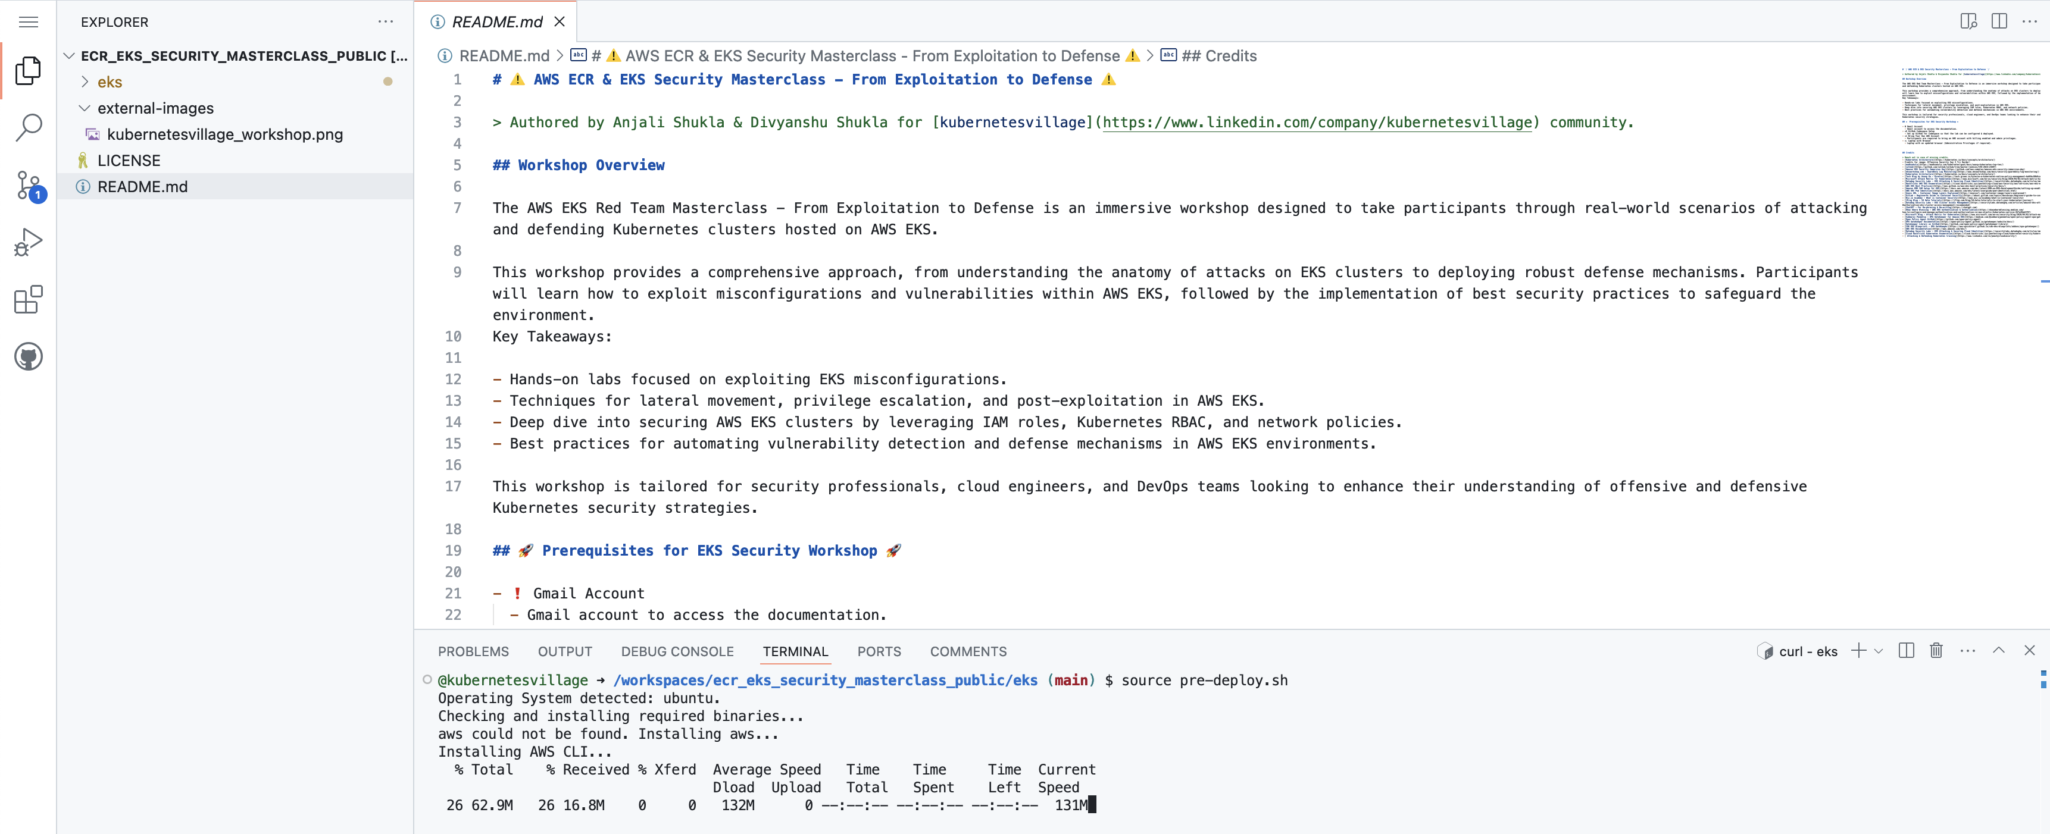Image resolution: width=2050 pixels, height=834 pixels.
Task: Expand the eks folder
Action: coord(109,81)
